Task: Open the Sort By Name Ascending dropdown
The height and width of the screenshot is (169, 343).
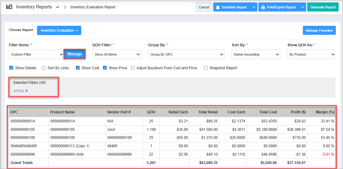Action: coord(256,54)
